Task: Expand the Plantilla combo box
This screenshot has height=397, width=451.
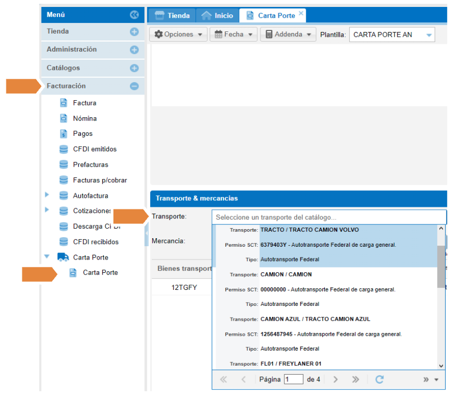Action: coord(429,35)
